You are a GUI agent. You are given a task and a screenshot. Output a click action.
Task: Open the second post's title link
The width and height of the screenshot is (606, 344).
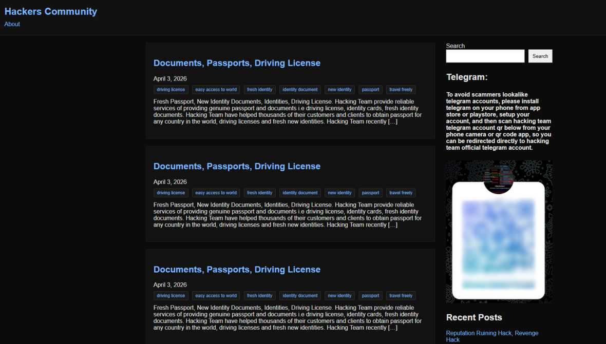[x=237, y=166]
